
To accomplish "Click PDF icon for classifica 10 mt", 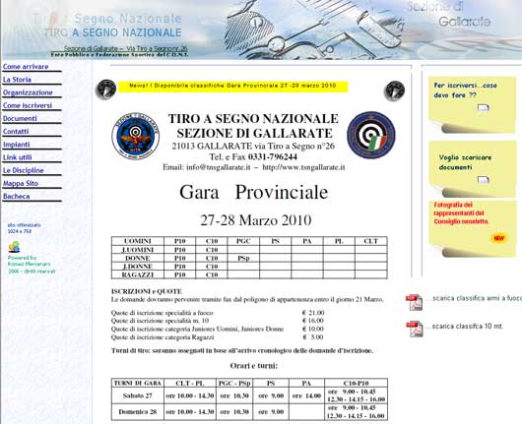I will click(414, 329).
